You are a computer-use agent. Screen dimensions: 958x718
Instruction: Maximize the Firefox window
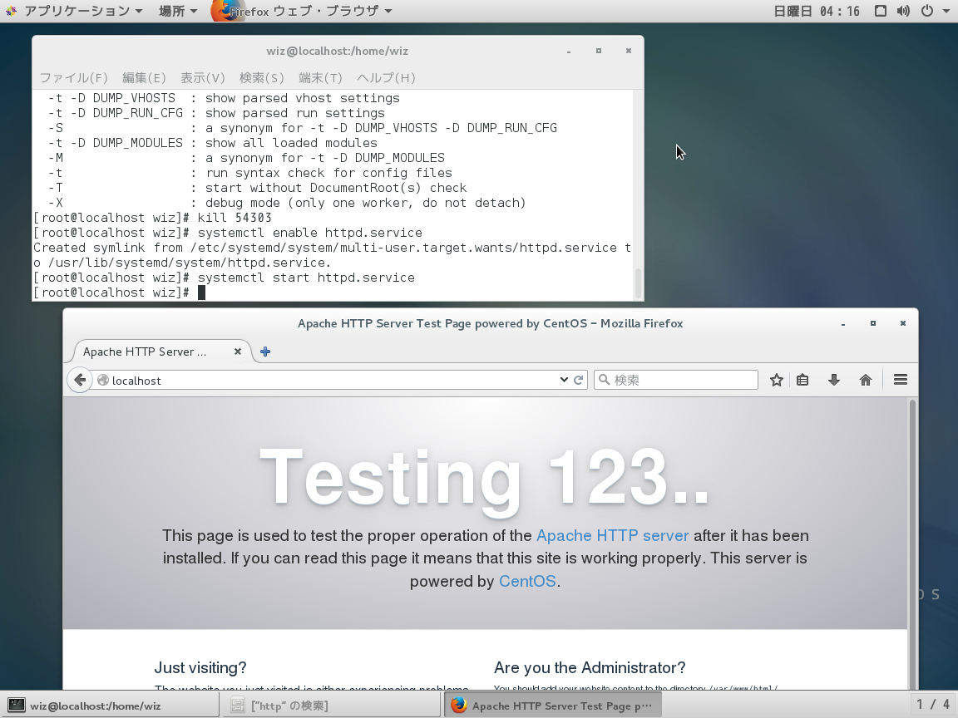873,323
